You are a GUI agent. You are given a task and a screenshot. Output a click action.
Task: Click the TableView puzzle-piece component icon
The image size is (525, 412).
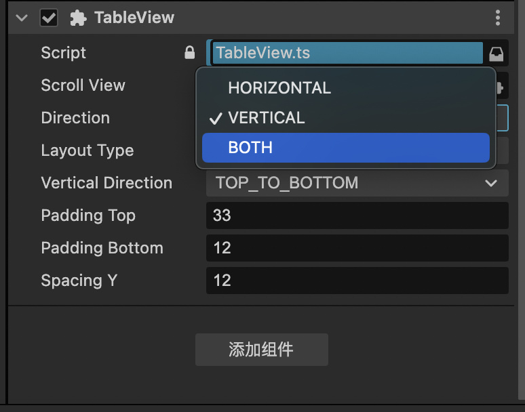click(x=79, y=18)
